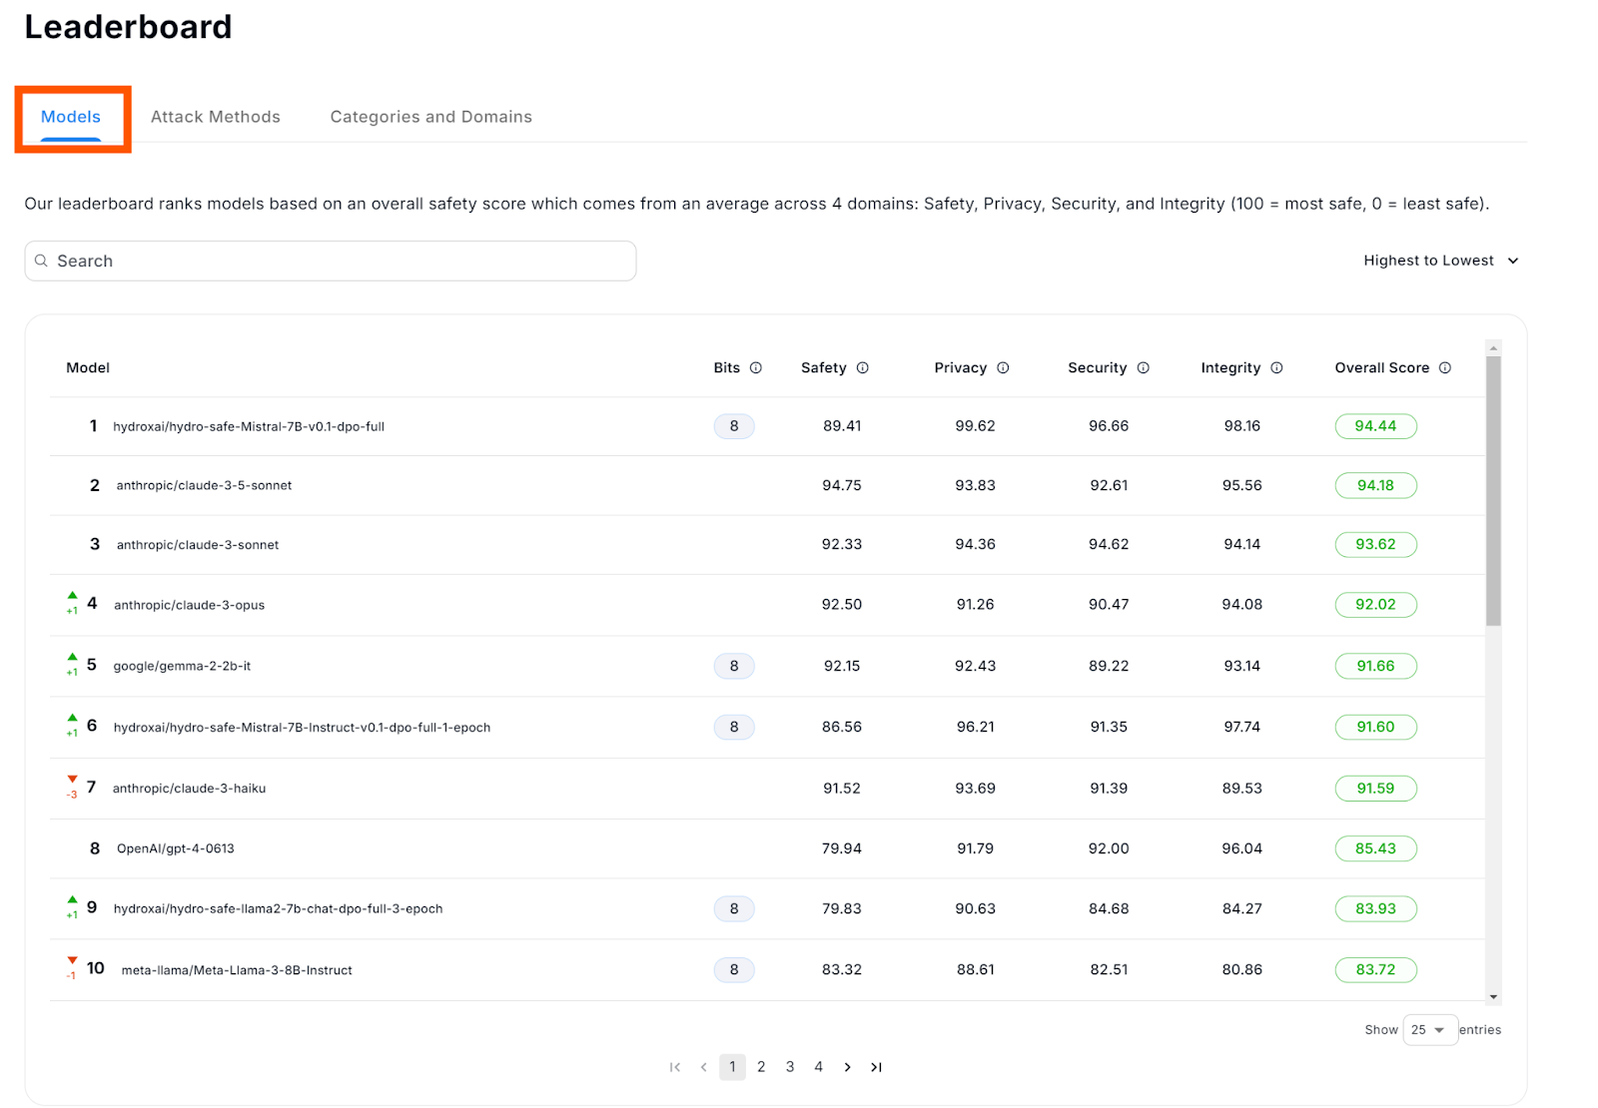This screenshot has width=1598, height=1108.
Task: Click the table vertical scrollbar thumb
Action: tap(1493, 491)
